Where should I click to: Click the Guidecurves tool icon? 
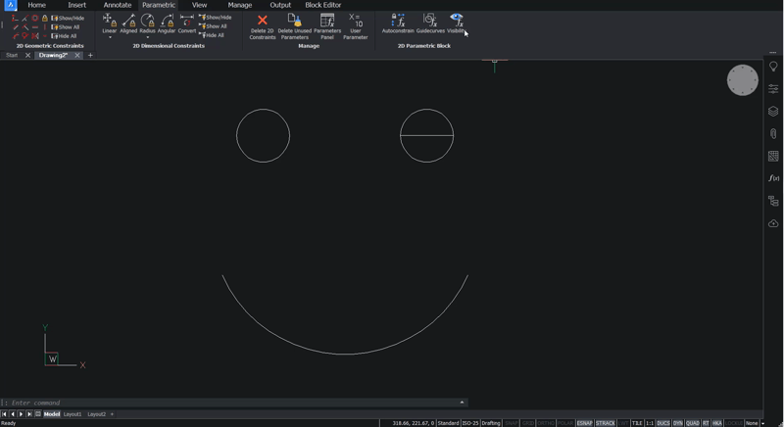point(430,20)
